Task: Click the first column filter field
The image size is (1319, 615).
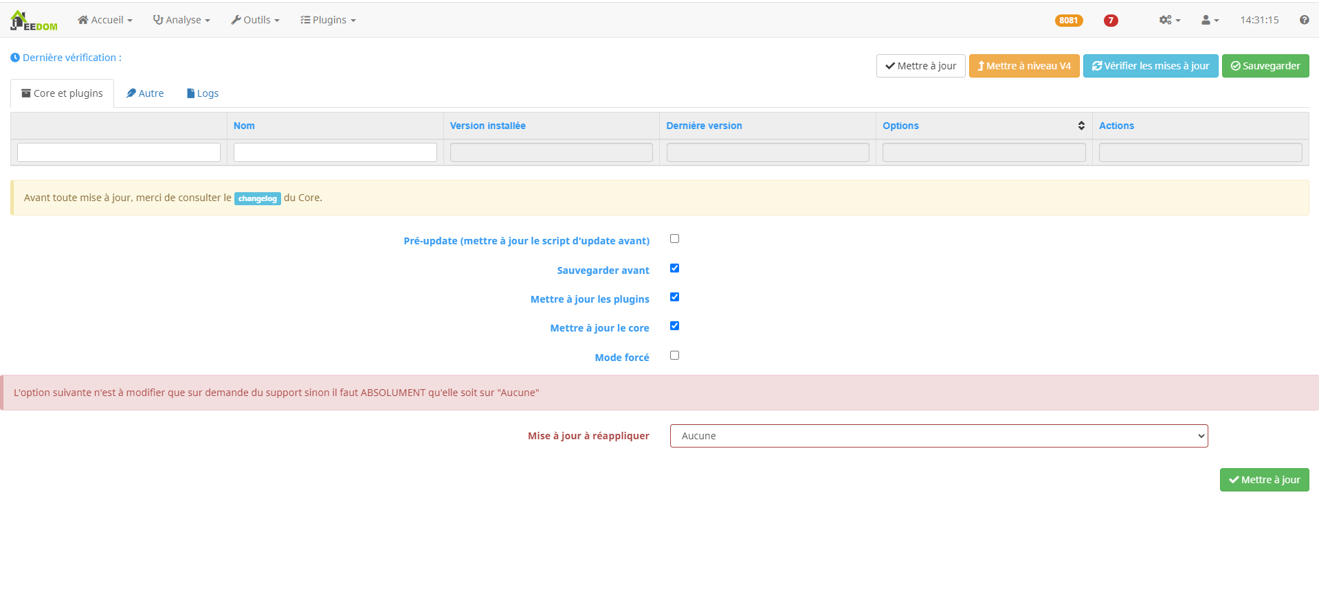Action: 119,152
